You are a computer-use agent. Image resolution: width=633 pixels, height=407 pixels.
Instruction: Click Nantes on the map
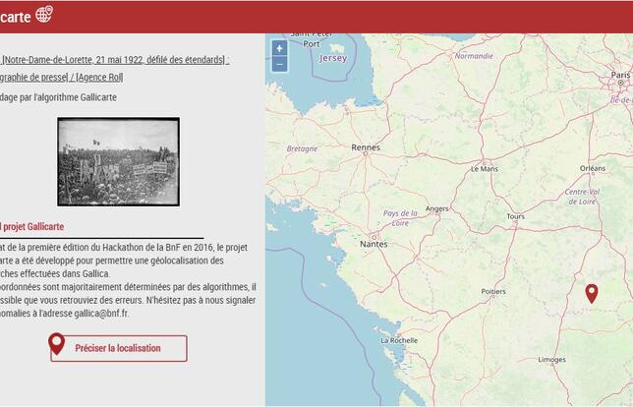(x=374, y=244)
